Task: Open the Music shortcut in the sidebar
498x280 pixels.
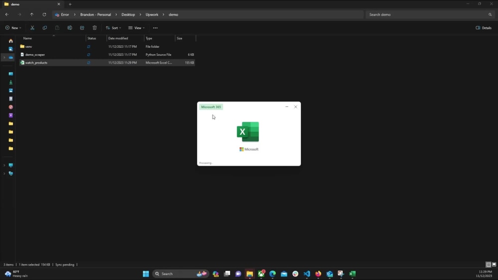Action: (x=11, y=107)
